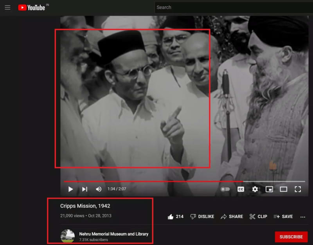Image resolution: width=313 pixels, height=245 pixels.
Task: Open the player settings gear
Action: pyautogui.click(x=255, y=189)
